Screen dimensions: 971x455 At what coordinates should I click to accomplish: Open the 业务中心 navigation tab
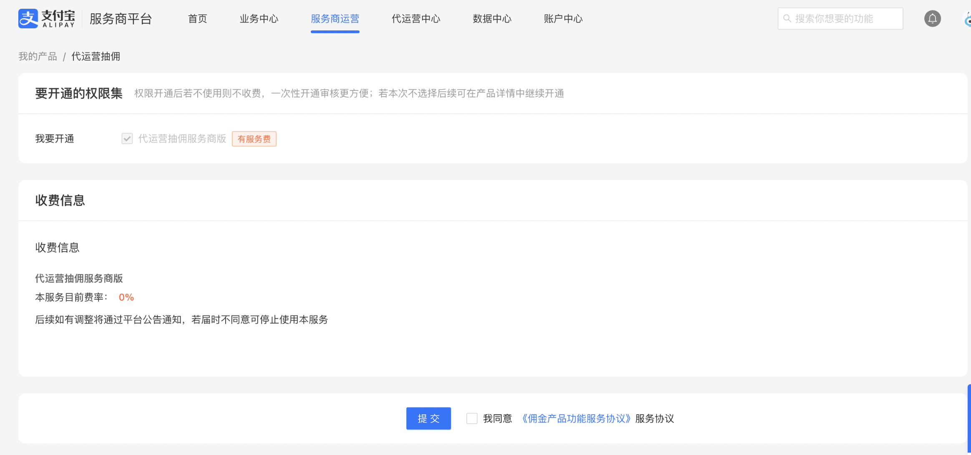pos(259,19)
